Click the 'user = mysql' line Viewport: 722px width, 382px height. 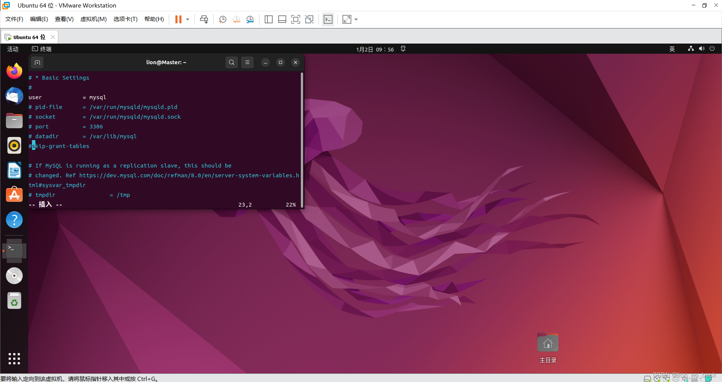pos(67,97)
